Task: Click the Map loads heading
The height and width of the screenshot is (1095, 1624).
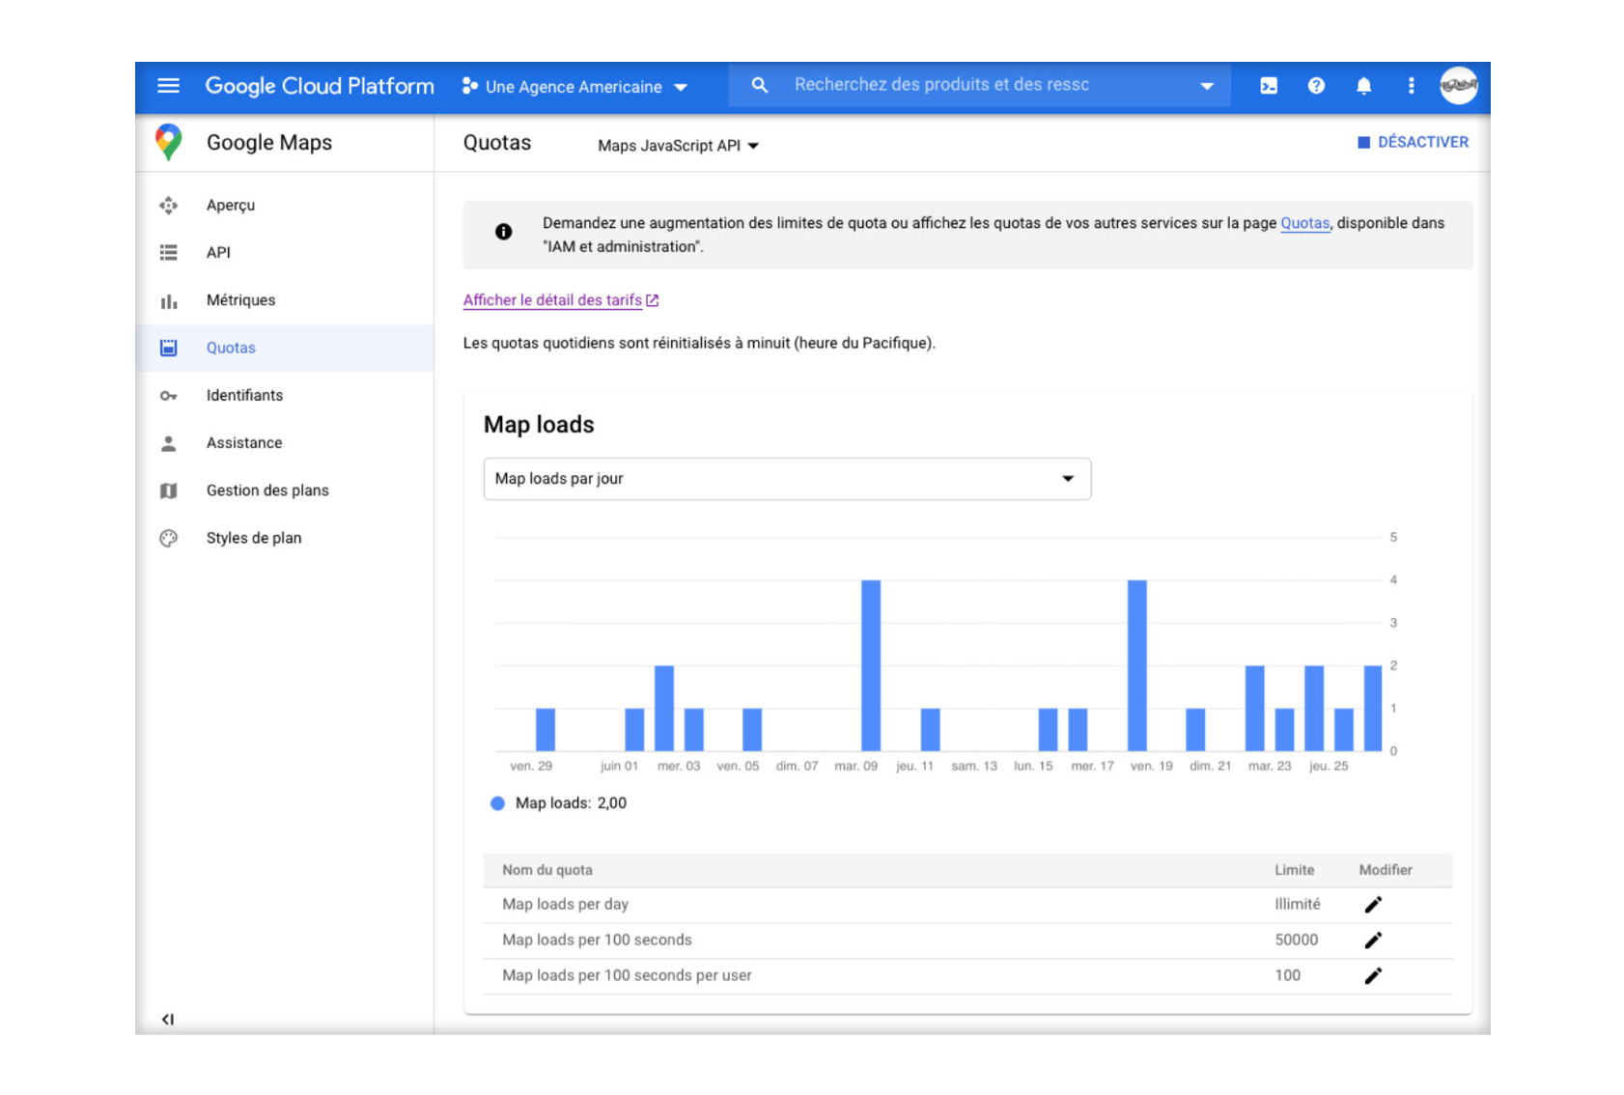Action: click(539, 425)
